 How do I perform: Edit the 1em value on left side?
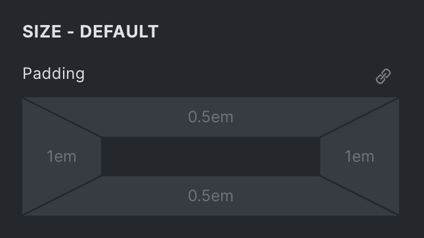pyautogui.click(x=62, y=156)
